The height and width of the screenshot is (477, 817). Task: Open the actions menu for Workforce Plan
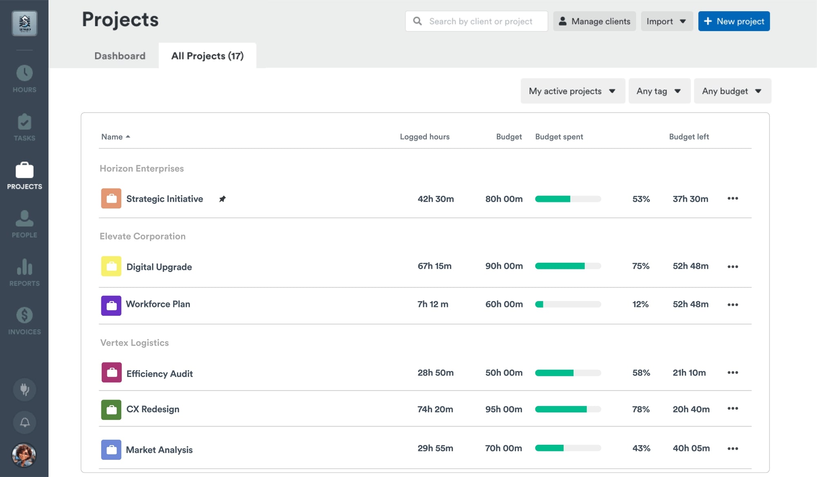click(x=733, y=304)
